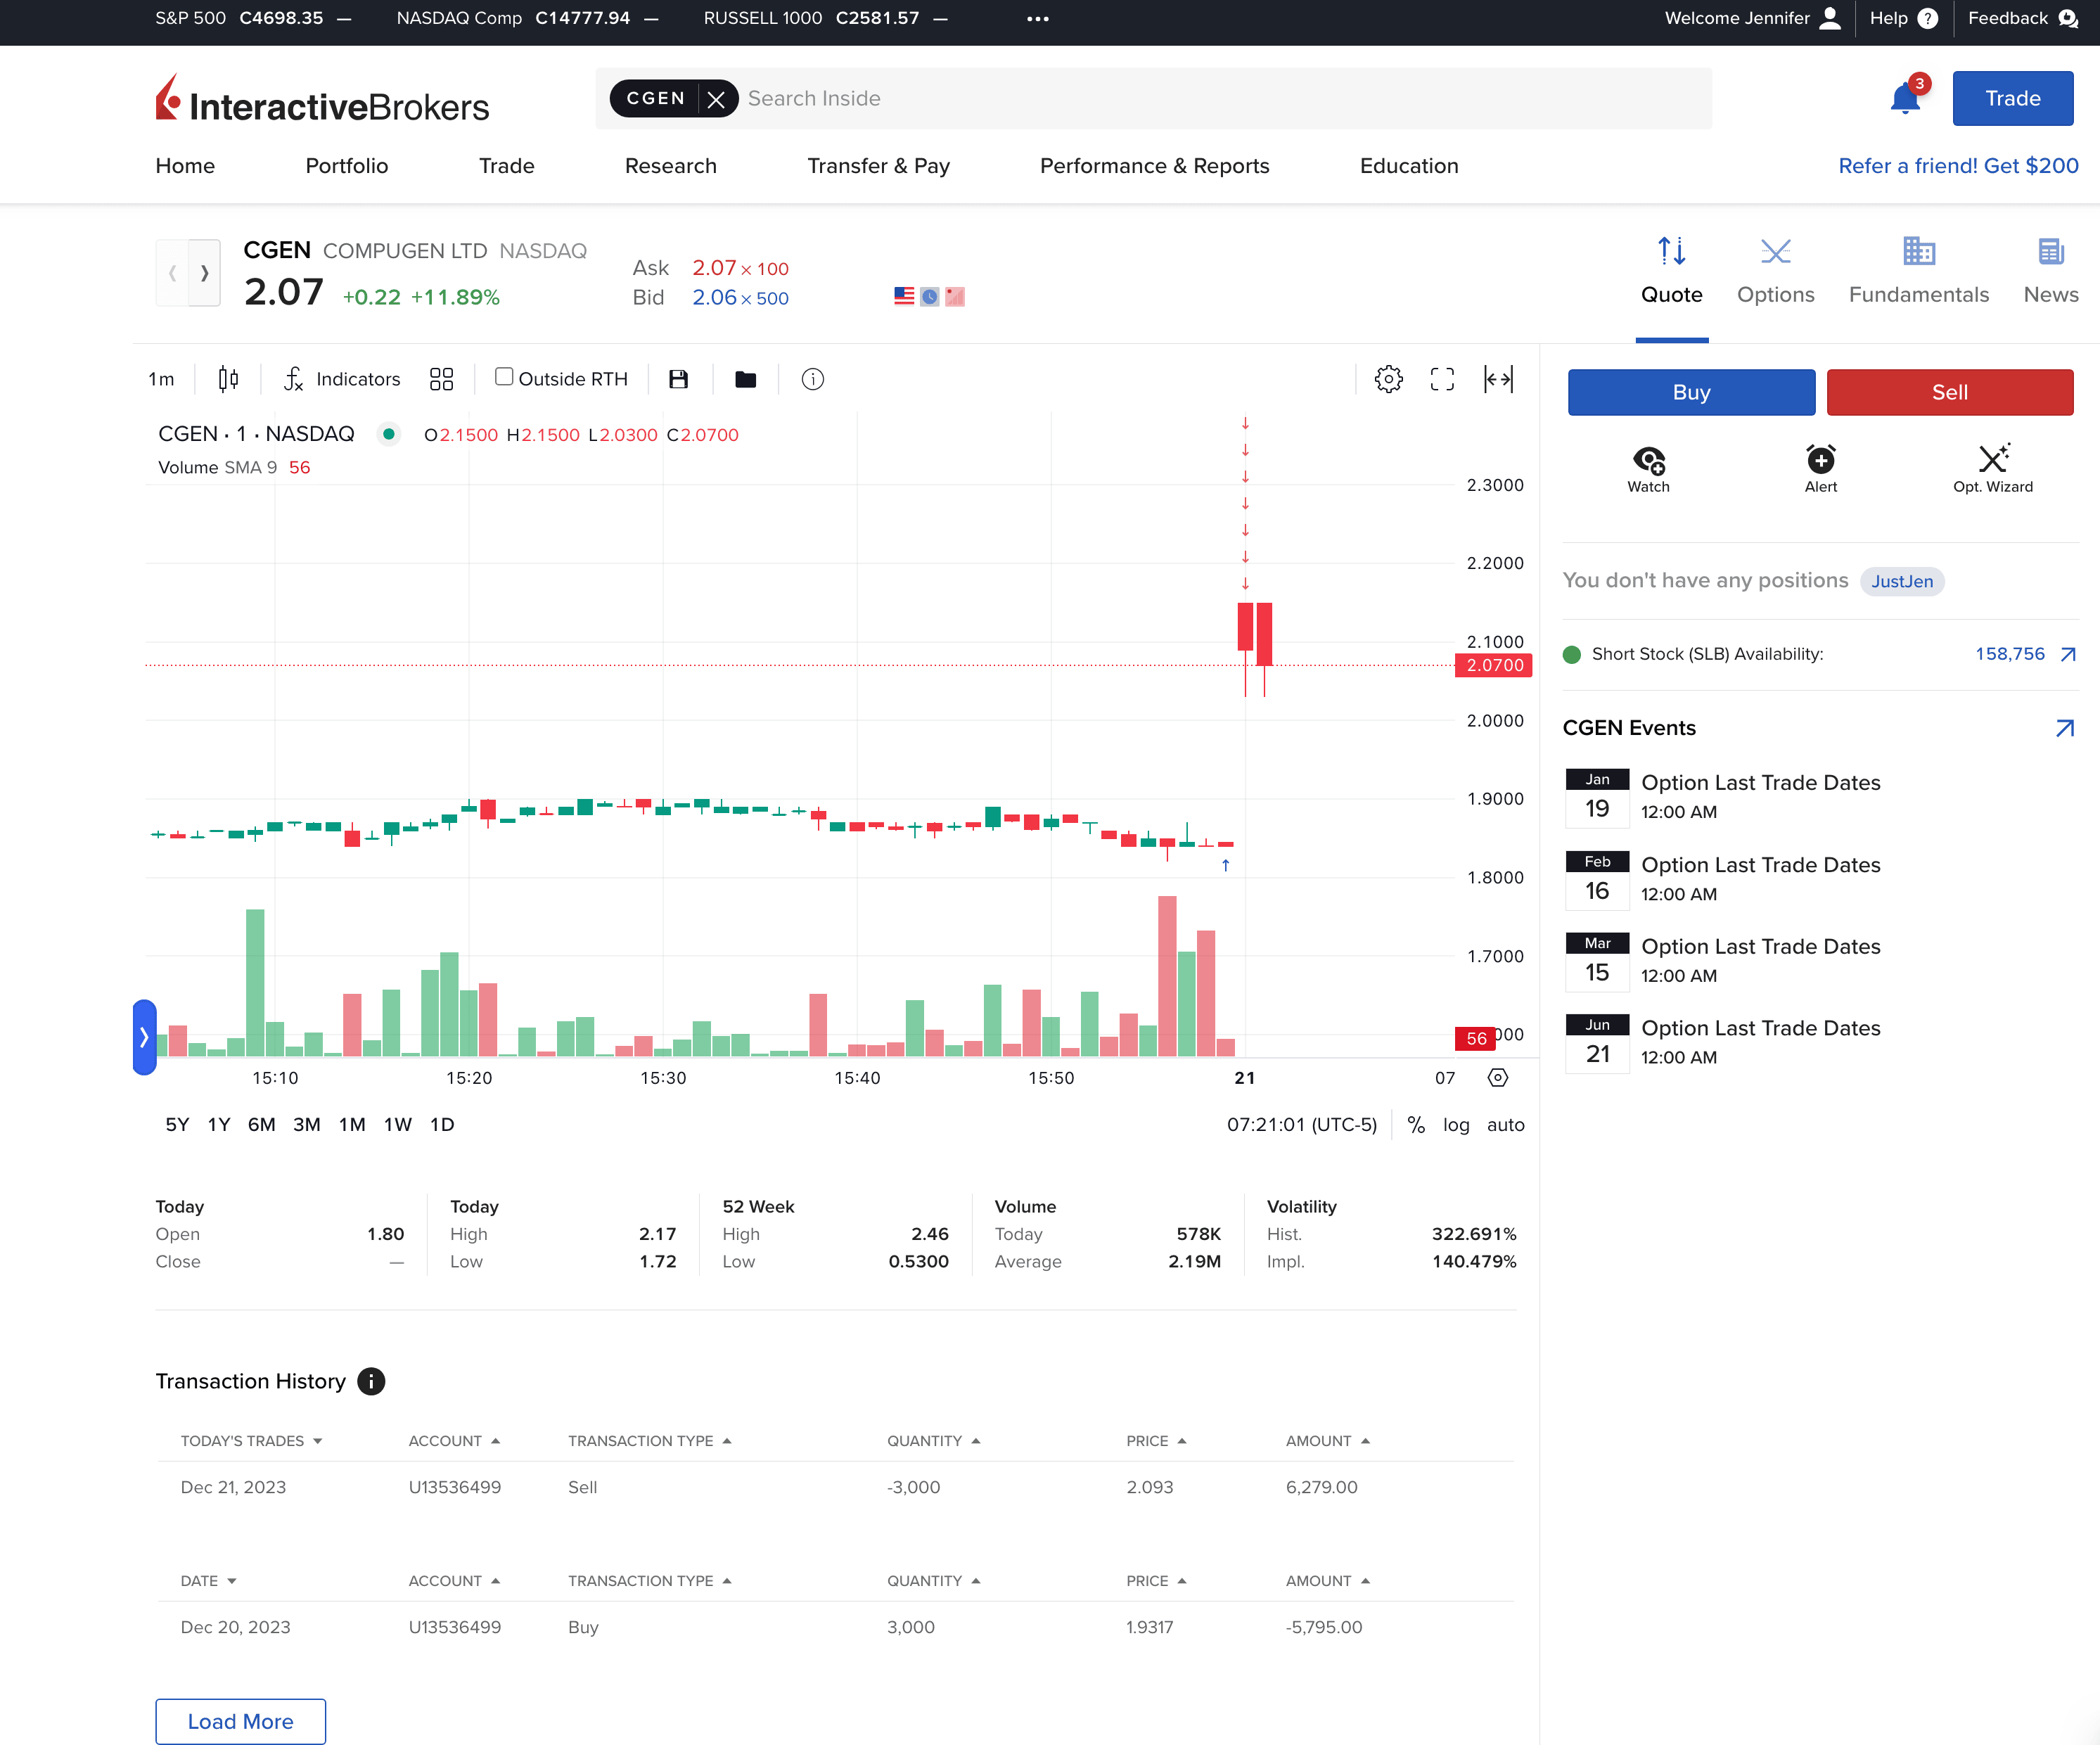Click the candlestick chart type icon
This screenshot has width=2100, height=1745.
228,379
